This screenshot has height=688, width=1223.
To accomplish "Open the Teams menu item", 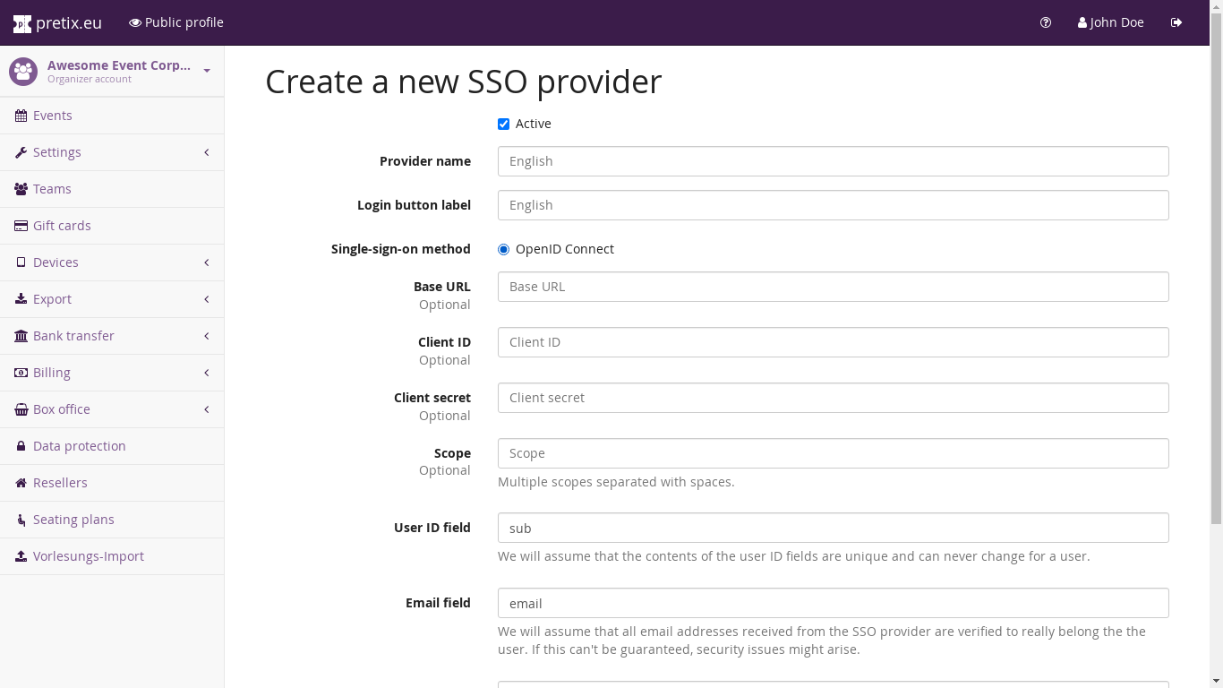I will point(52,189).
